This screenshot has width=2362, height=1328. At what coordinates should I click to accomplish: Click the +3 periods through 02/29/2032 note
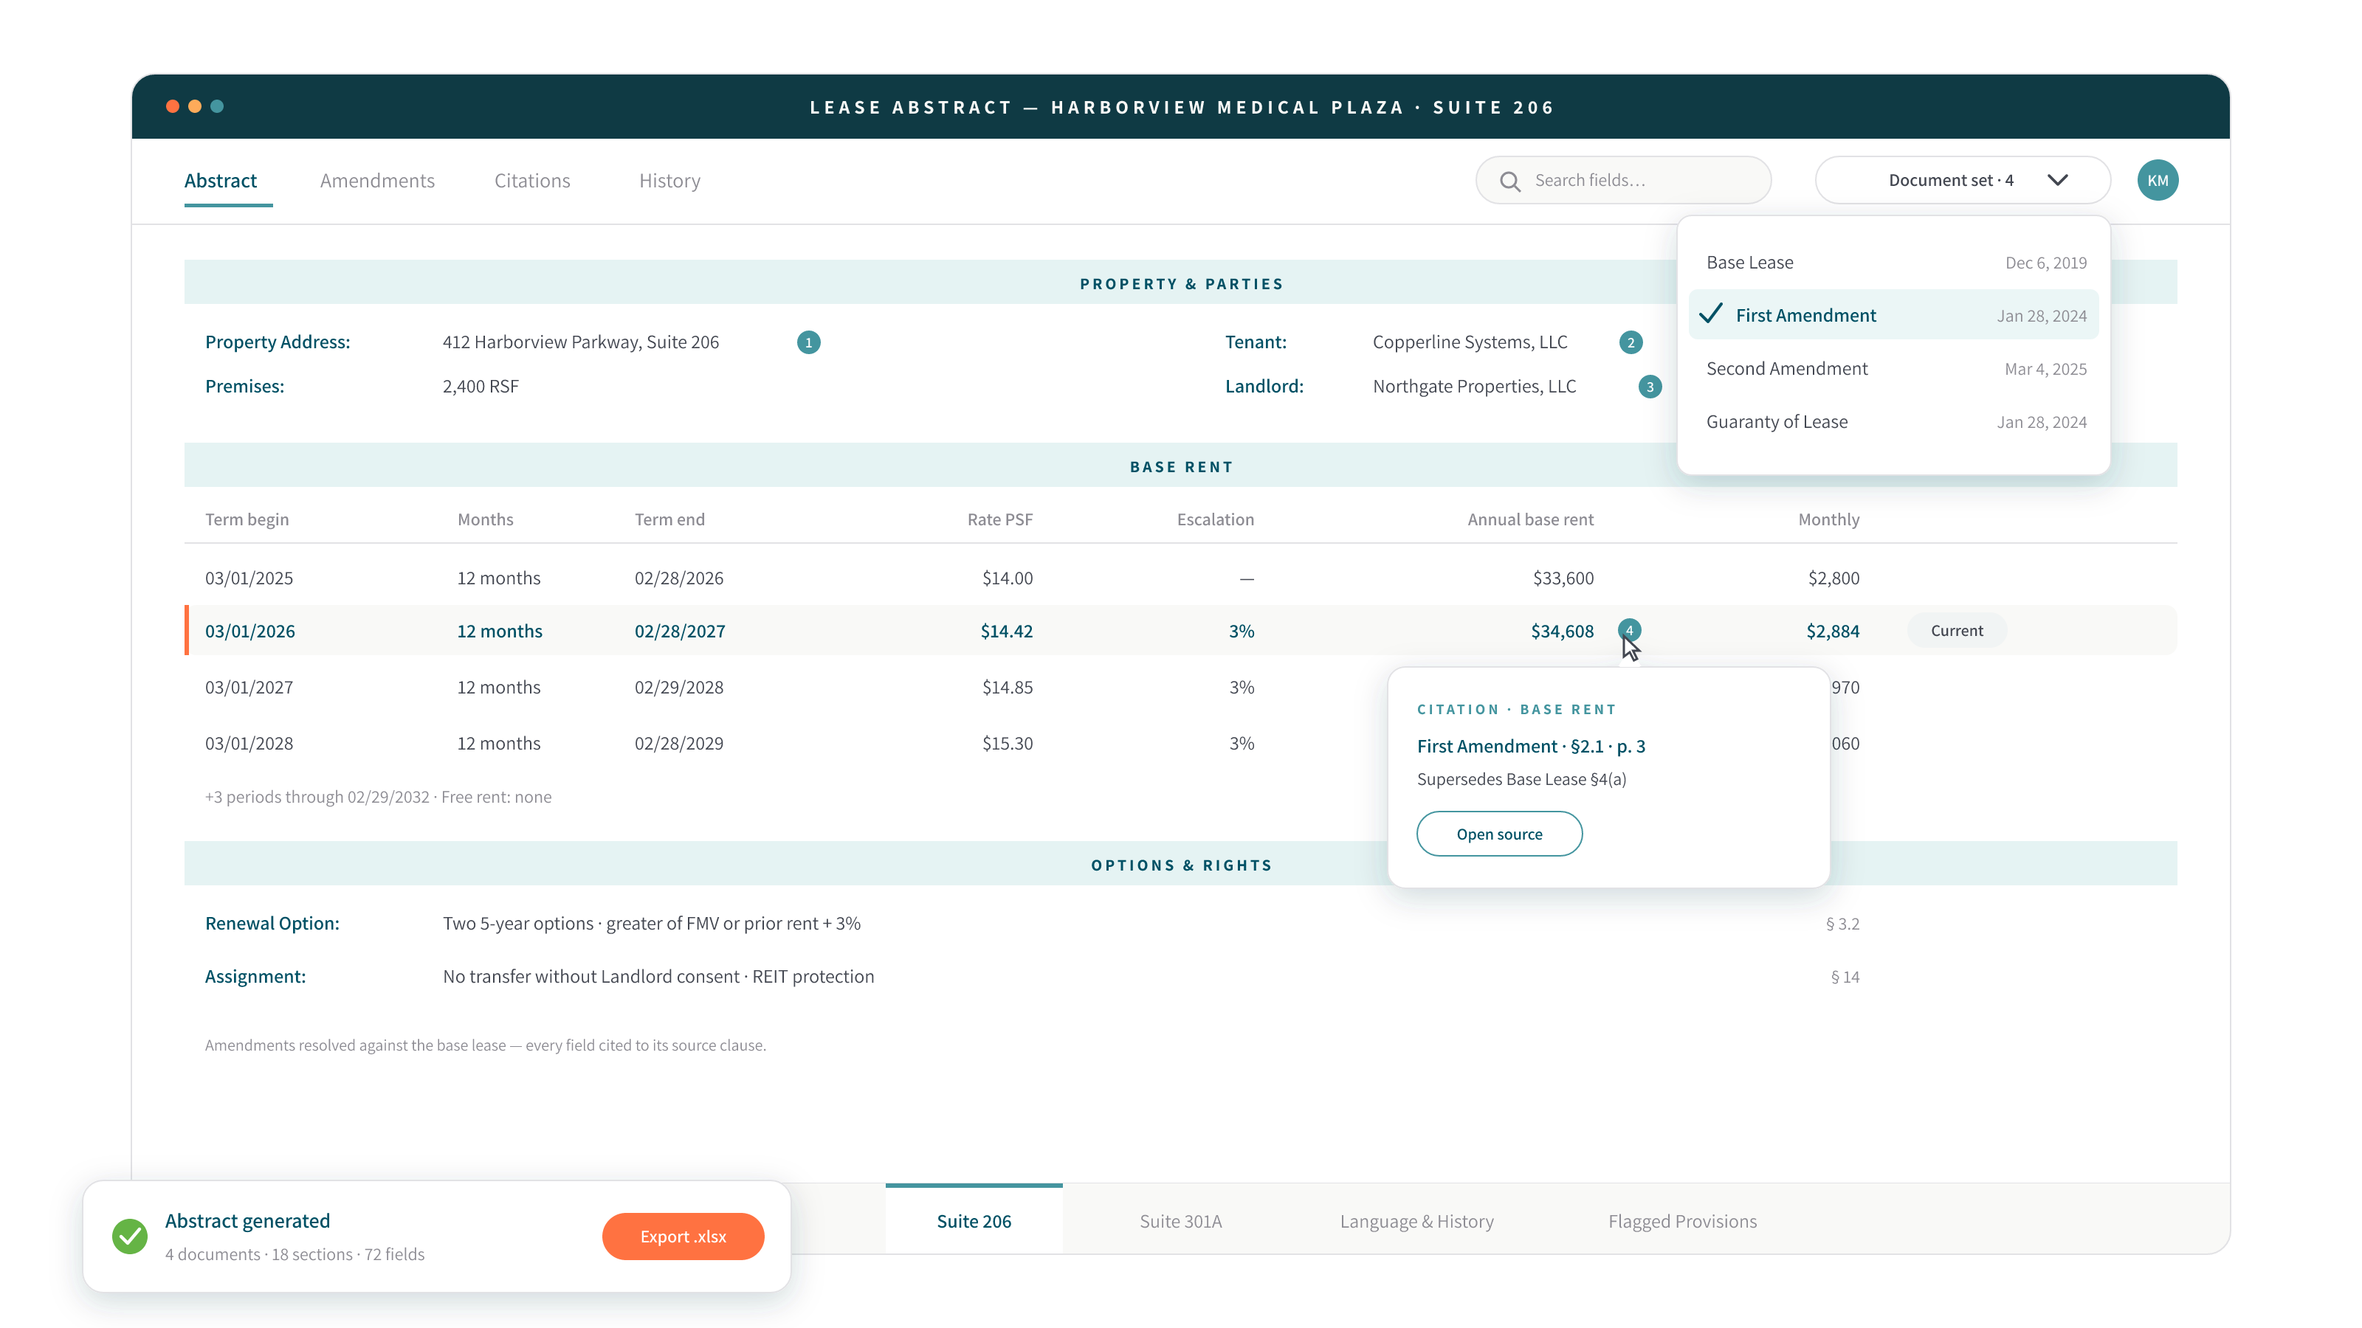tap(378, 798)
